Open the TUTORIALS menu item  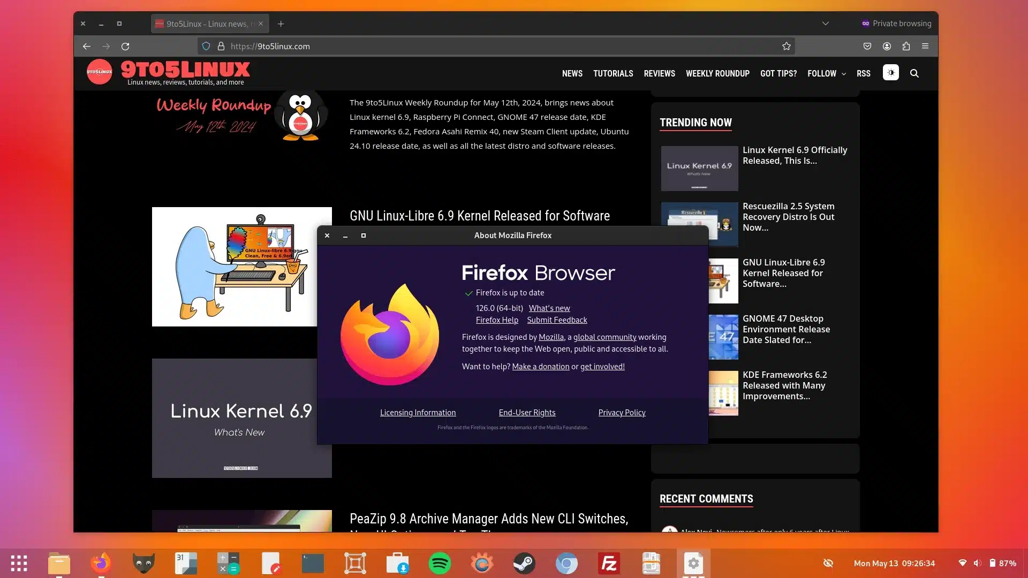click(x=613, y=73)
